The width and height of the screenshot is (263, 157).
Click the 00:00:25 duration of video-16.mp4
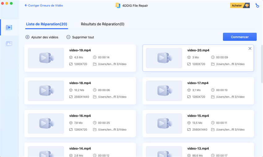[x=104, y=123]
